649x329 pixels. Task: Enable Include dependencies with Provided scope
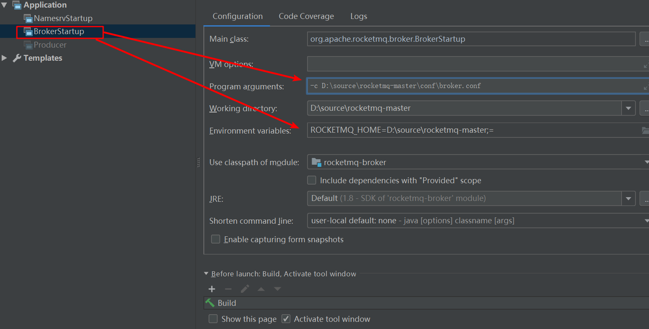pos(312,180)
